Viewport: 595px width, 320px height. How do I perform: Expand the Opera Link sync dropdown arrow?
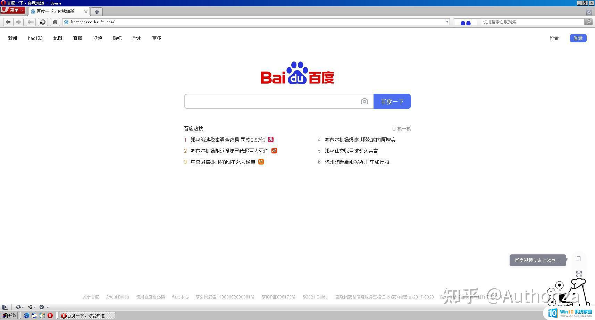(23, 308)
